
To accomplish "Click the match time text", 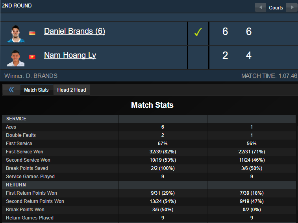I will tap(269, 76).
